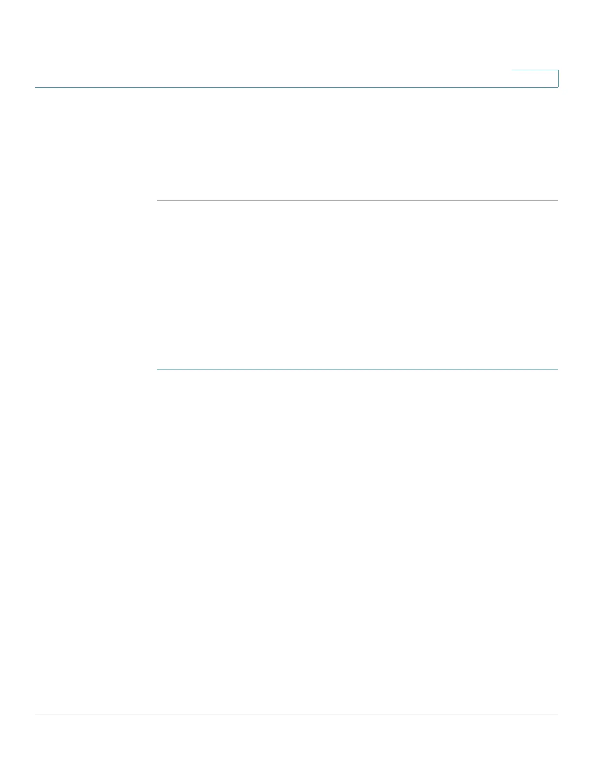Click the left end of the upper divider
Screen dimensions: 593x767
(x=159, y=200)
